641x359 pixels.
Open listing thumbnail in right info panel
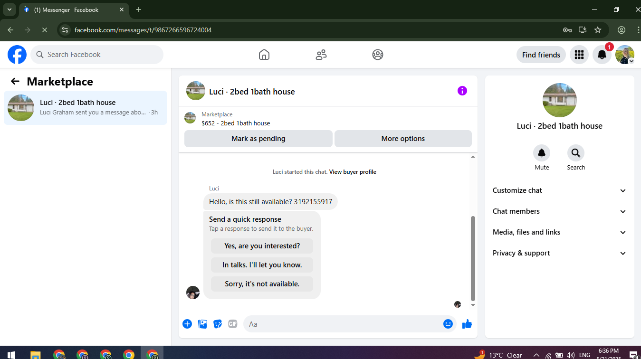tap(560, 100)
